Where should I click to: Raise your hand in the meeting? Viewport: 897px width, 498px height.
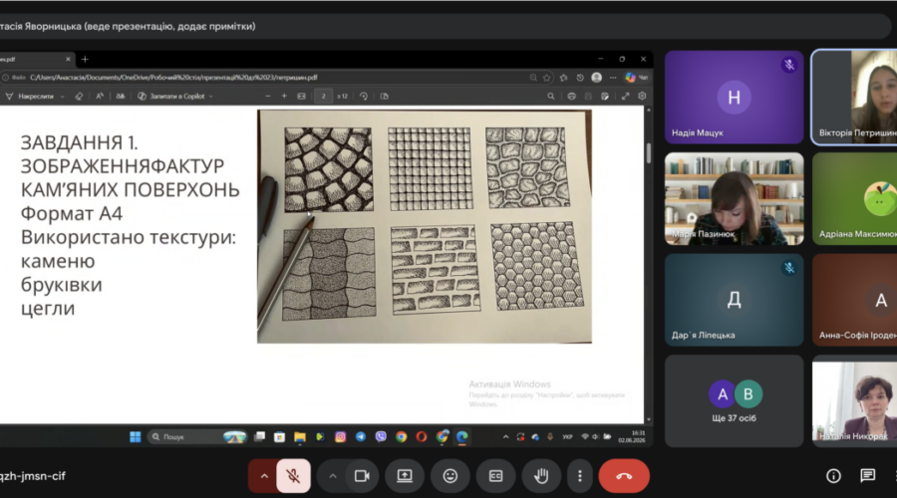tap(541, 476)
